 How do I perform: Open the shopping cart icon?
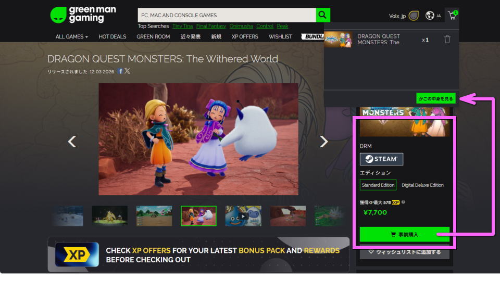(453, 15)
